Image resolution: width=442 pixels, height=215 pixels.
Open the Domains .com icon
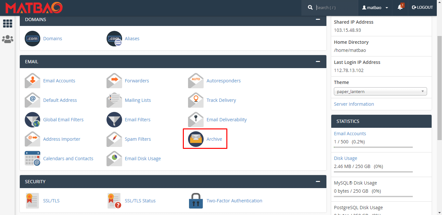pyautogui.click(x=32, y=38)
